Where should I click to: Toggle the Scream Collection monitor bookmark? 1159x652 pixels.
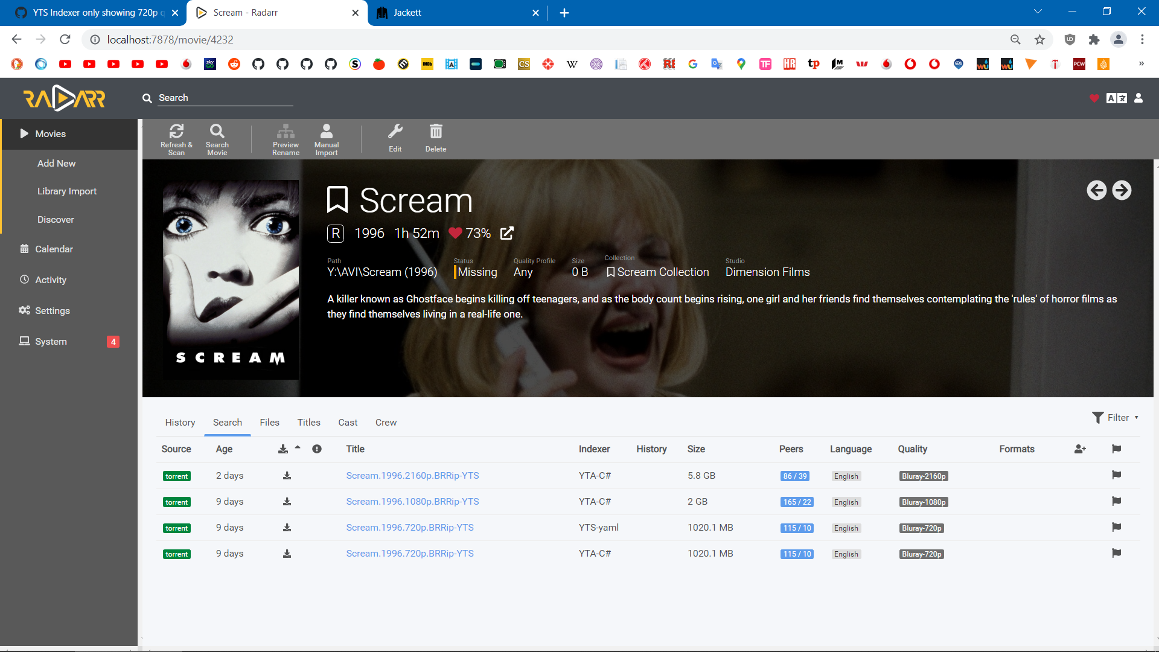point(611,272)
